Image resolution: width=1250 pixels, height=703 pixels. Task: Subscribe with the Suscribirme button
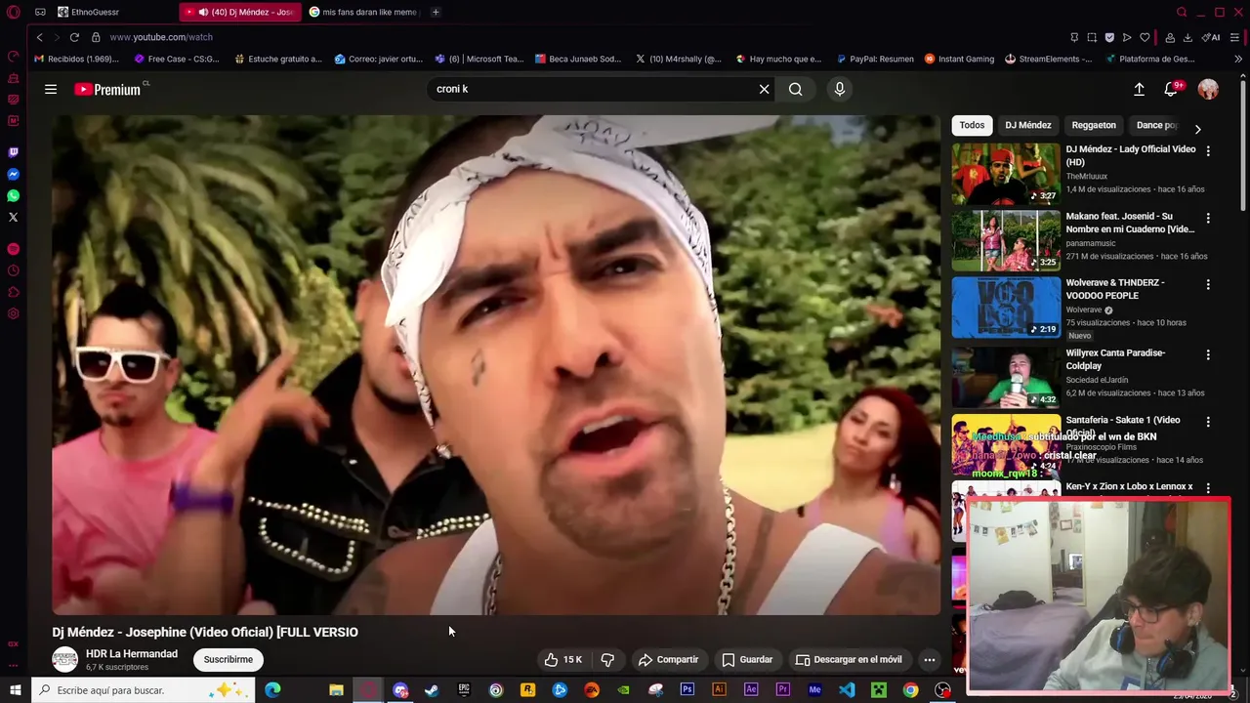(x=229, y=660)
